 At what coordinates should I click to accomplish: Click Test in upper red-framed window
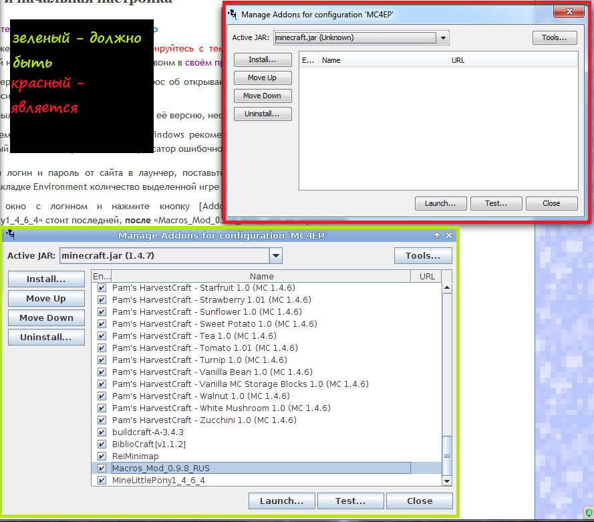(496, 203)
